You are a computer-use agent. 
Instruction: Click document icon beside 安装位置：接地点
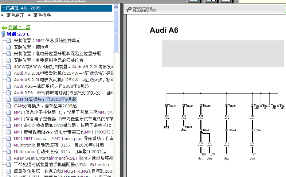click(8, 47)
